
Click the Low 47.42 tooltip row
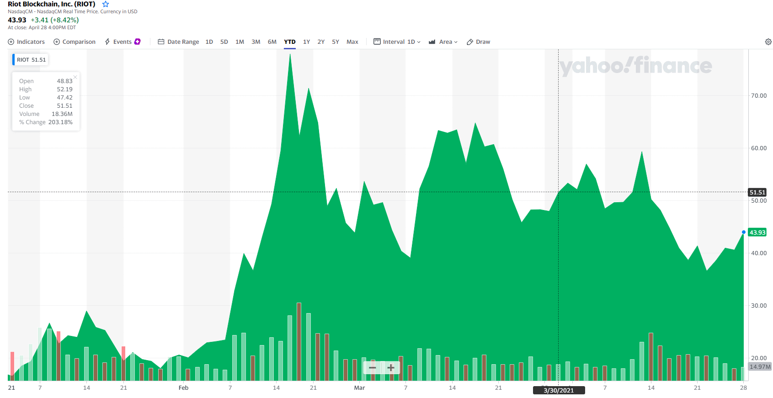click(46, 98)
